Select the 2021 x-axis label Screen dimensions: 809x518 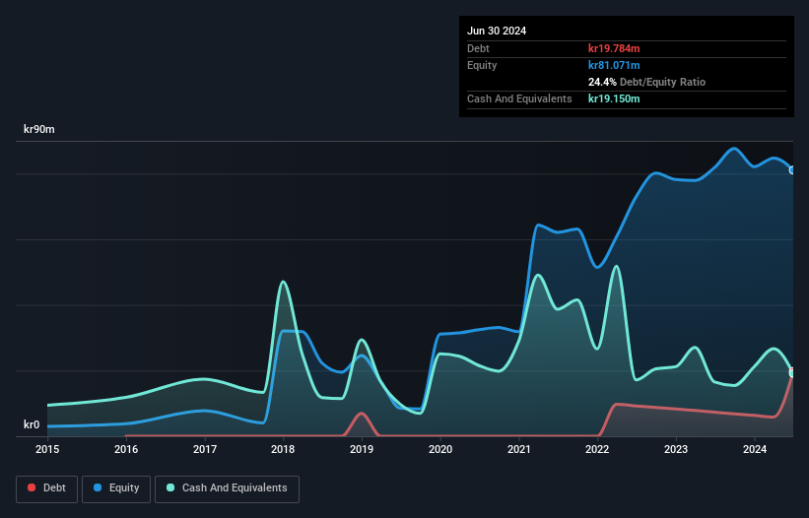tap(519, 449)
